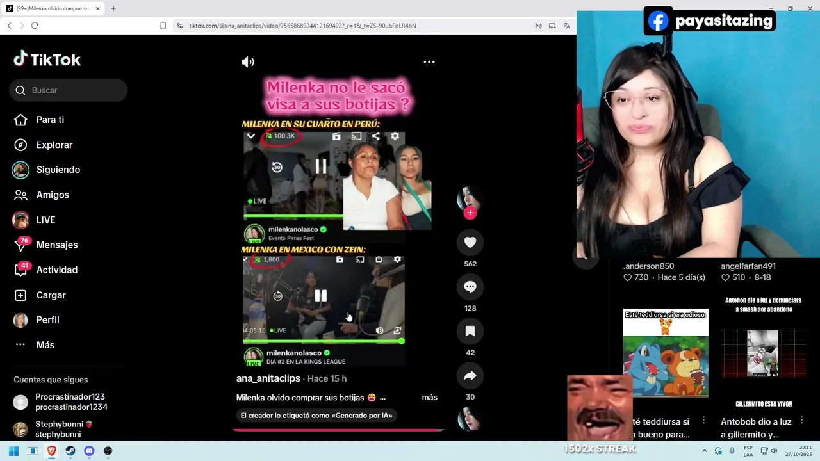This screenshot has height=461, width=820.
Task: Click the picture-in-picture toolbar icon
Action: pyautogui.click(x=552, y=26)
